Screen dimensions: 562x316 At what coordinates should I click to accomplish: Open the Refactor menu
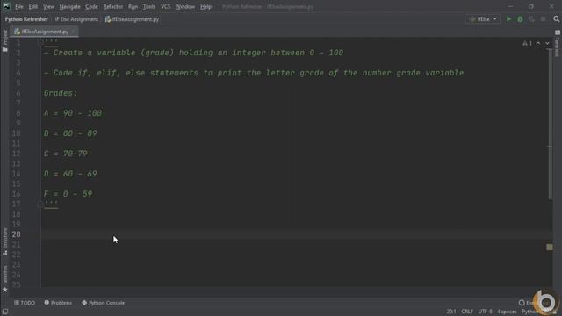[x=113, y=7]
